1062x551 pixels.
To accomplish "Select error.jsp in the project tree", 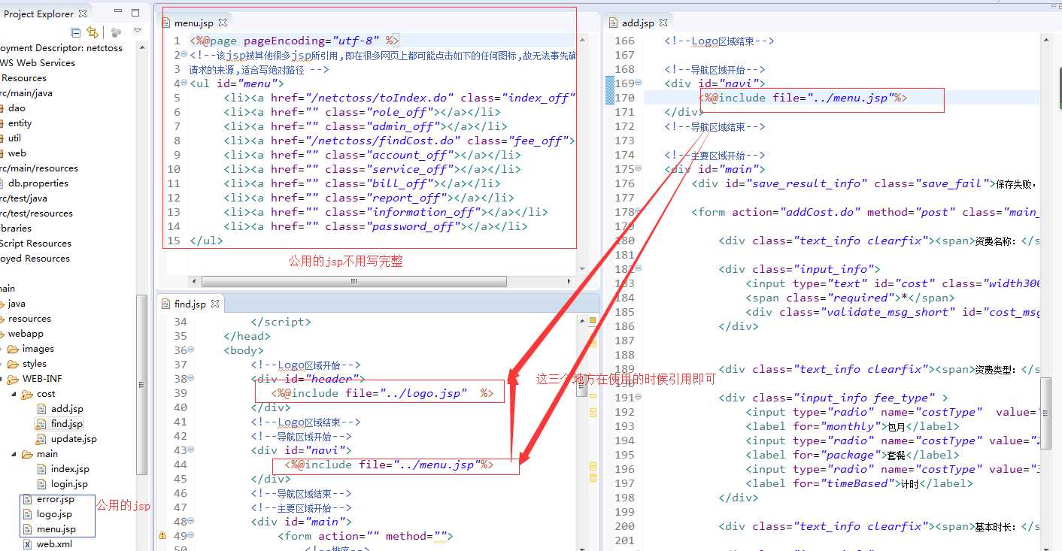I will [x=56, y=499].
